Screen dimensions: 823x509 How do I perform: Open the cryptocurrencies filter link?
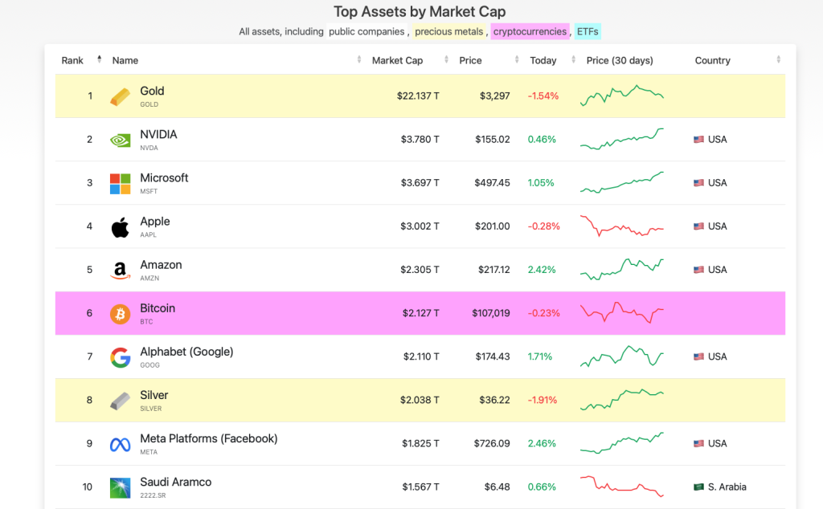[530, 31]
